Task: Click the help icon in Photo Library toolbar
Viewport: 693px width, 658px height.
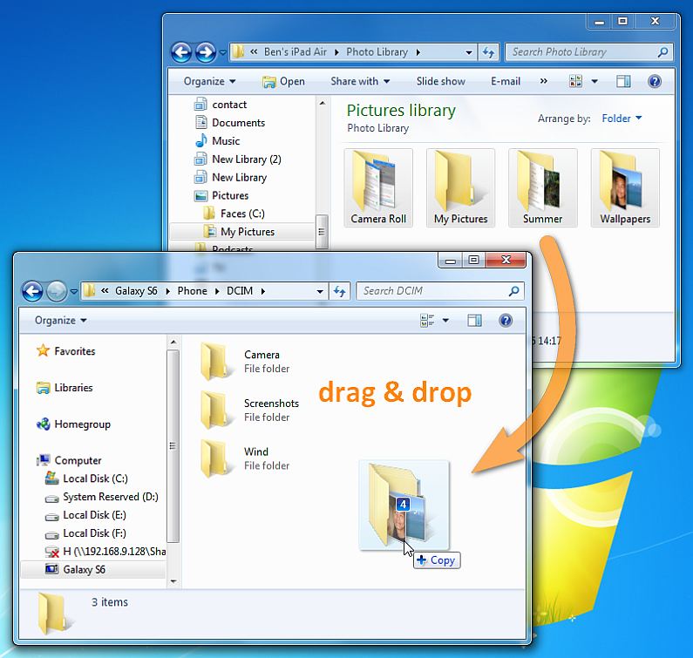Action: [654, 81]
